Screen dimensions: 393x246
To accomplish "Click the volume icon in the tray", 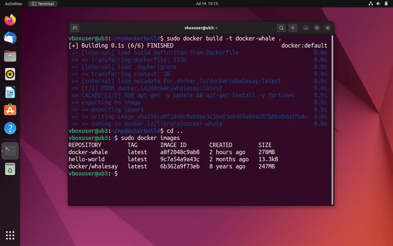I will point(379,4).
